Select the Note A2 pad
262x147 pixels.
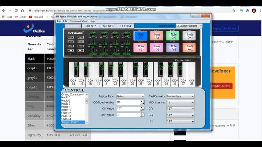pyautogui.click(x=156, y=36)
